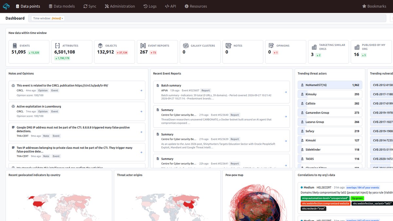Click the Objects card cube icon
Screen dimensions: 393x221
point(100,46)
